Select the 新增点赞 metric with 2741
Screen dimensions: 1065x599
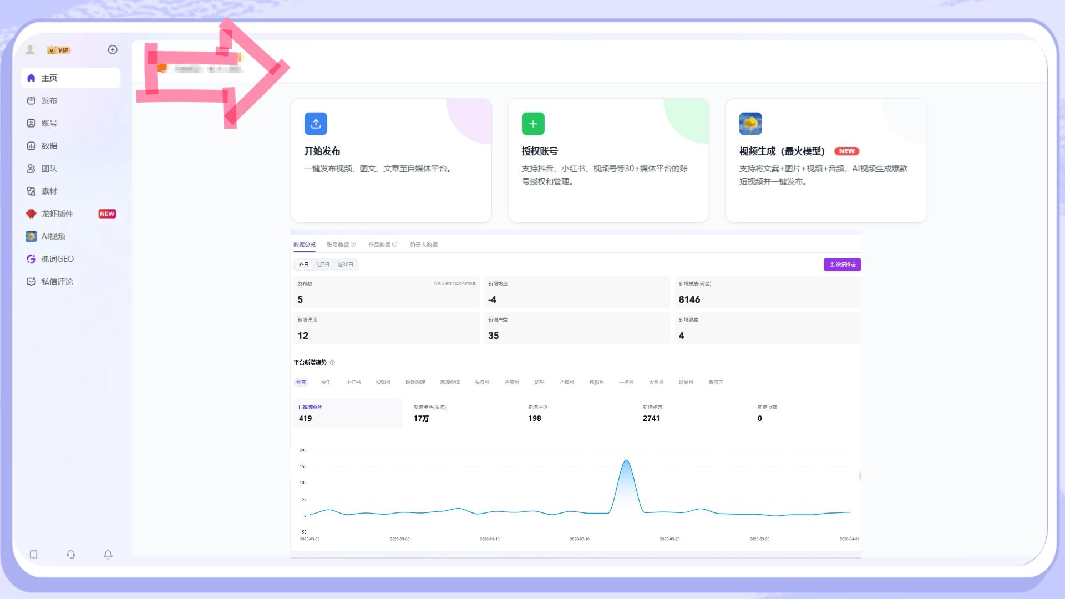point(652,413)
